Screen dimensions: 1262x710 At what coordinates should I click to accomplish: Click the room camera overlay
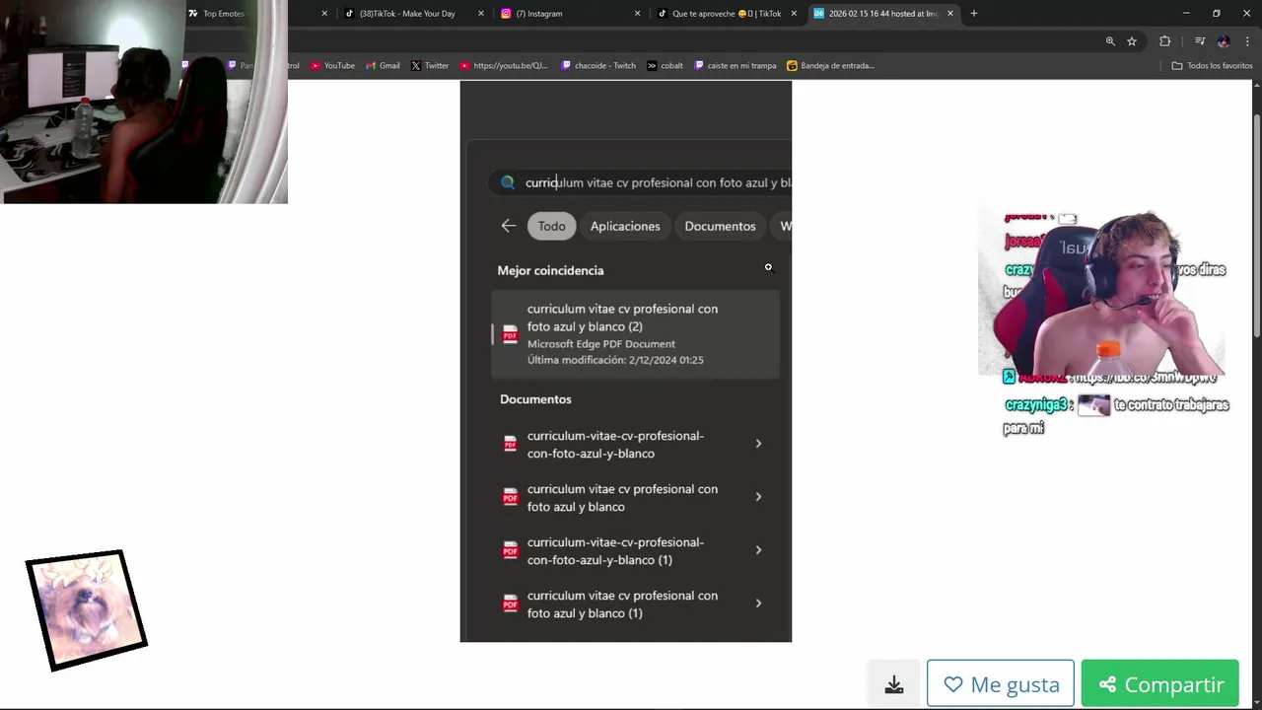point(144,102)
